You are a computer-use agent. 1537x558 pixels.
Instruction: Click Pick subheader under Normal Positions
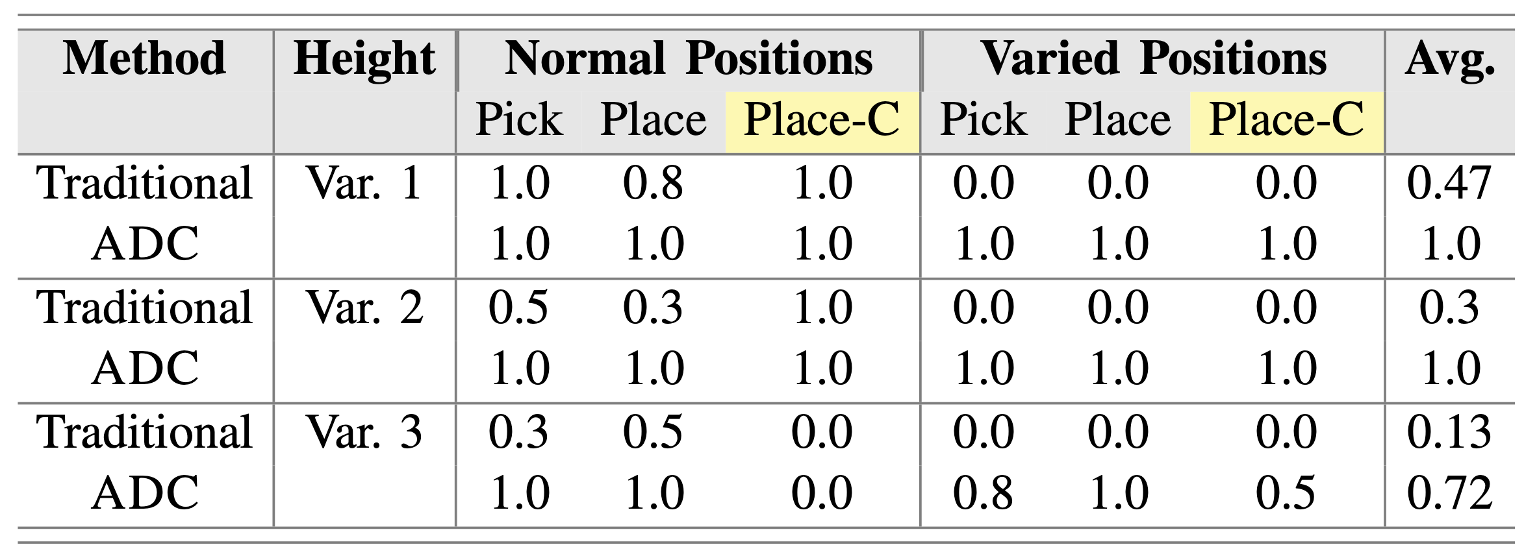[519, 121]
